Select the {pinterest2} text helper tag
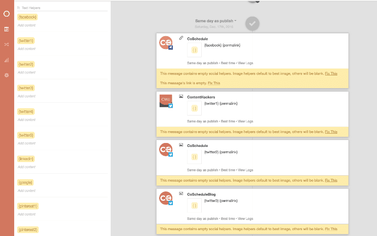 click(28, 230)
